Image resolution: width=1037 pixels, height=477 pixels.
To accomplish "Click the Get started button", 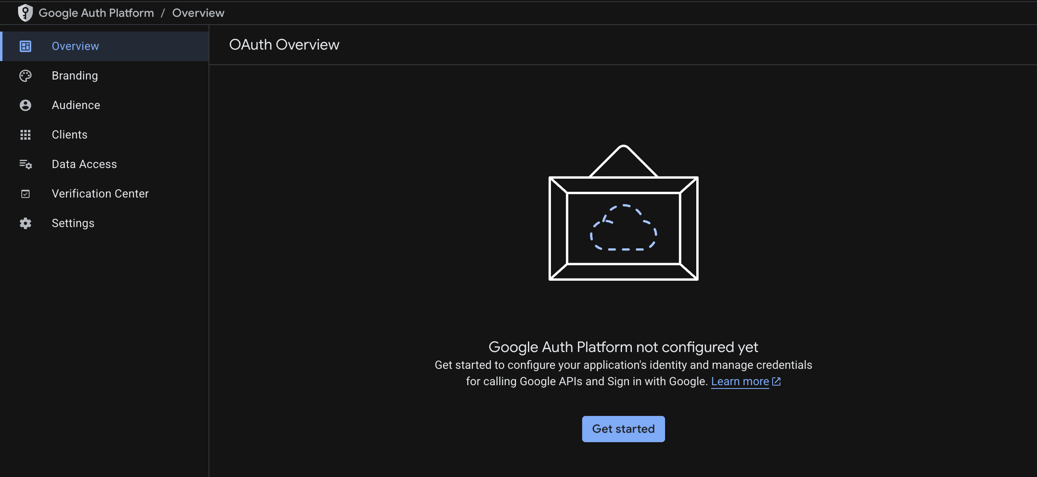I will pos(623,429).
